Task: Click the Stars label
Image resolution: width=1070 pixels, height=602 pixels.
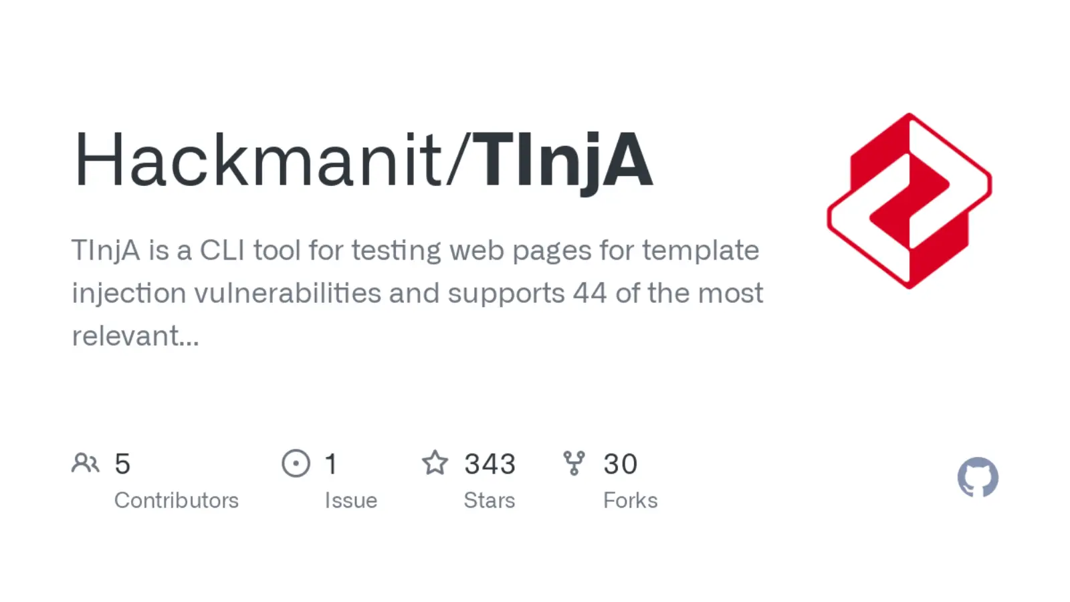Action: (490, 500)
